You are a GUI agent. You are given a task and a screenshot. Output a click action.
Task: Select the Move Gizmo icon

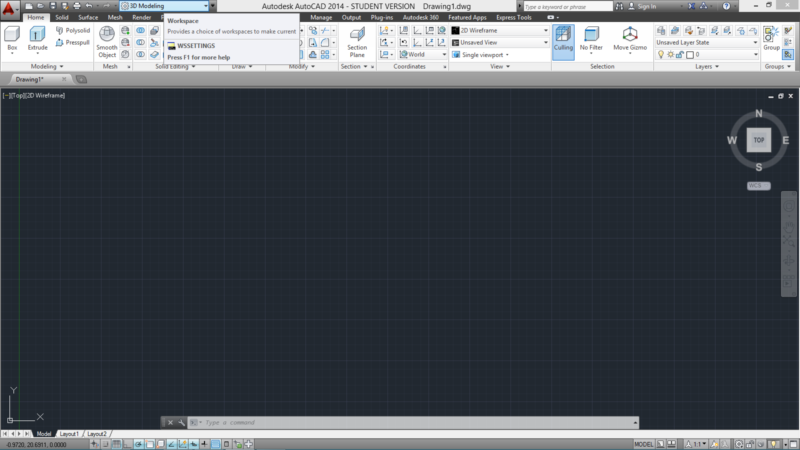click(x=630, y=35)
